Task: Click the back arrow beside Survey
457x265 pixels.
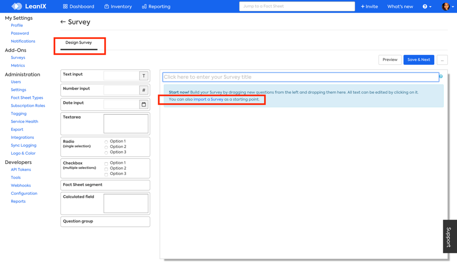Action: pos(63,22)
